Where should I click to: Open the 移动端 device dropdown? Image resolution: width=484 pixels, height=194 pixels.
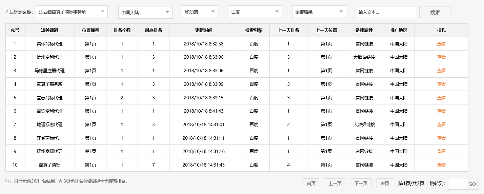point(200,12)
